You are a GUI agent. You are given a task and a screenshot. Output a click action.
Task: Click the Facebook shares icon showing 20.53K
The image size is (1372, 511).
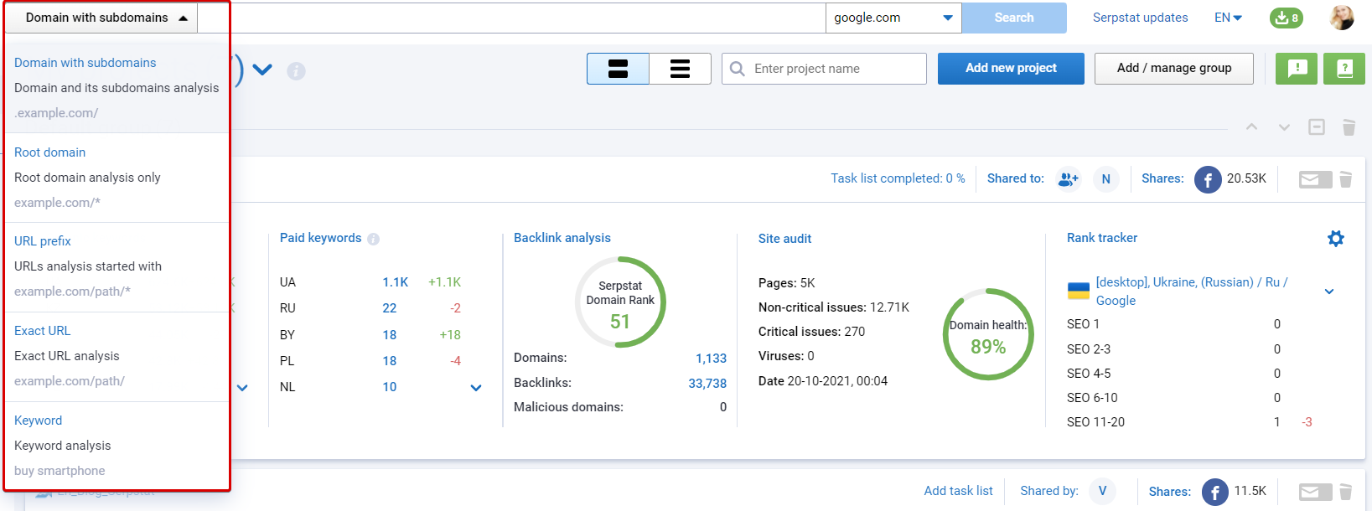pos(1207,179)
